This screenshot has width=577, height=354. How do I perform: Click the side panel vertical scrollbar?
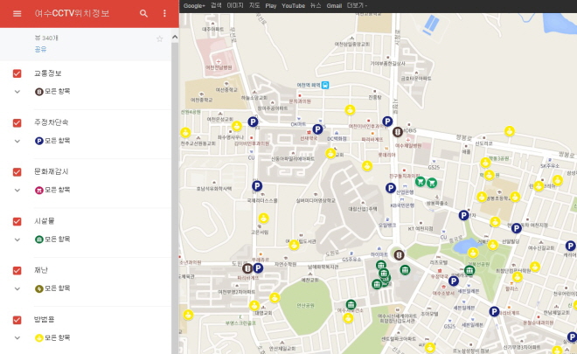point(174,175)
